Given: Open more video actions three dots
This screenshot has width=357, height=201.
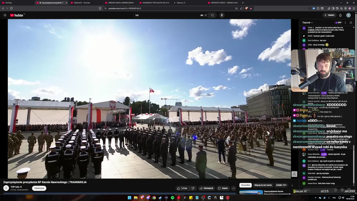Looking at the screenshot, I should point(234,188).
